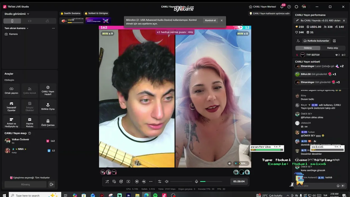
Task: Open the audio mixer settings icon
Action: click(x=160, y=181)
